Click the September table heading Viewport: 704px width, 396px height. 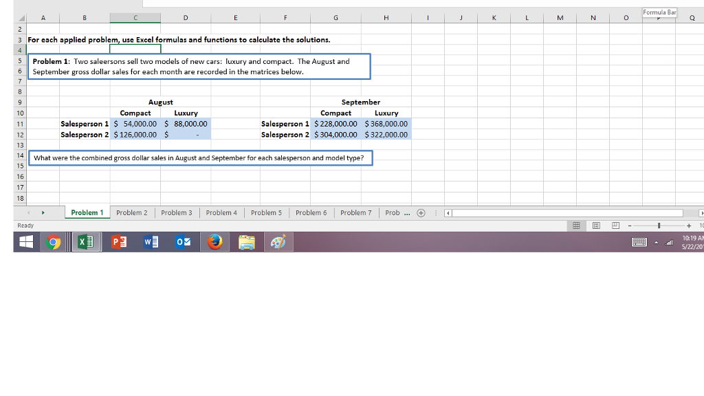[x=360, y=102]
